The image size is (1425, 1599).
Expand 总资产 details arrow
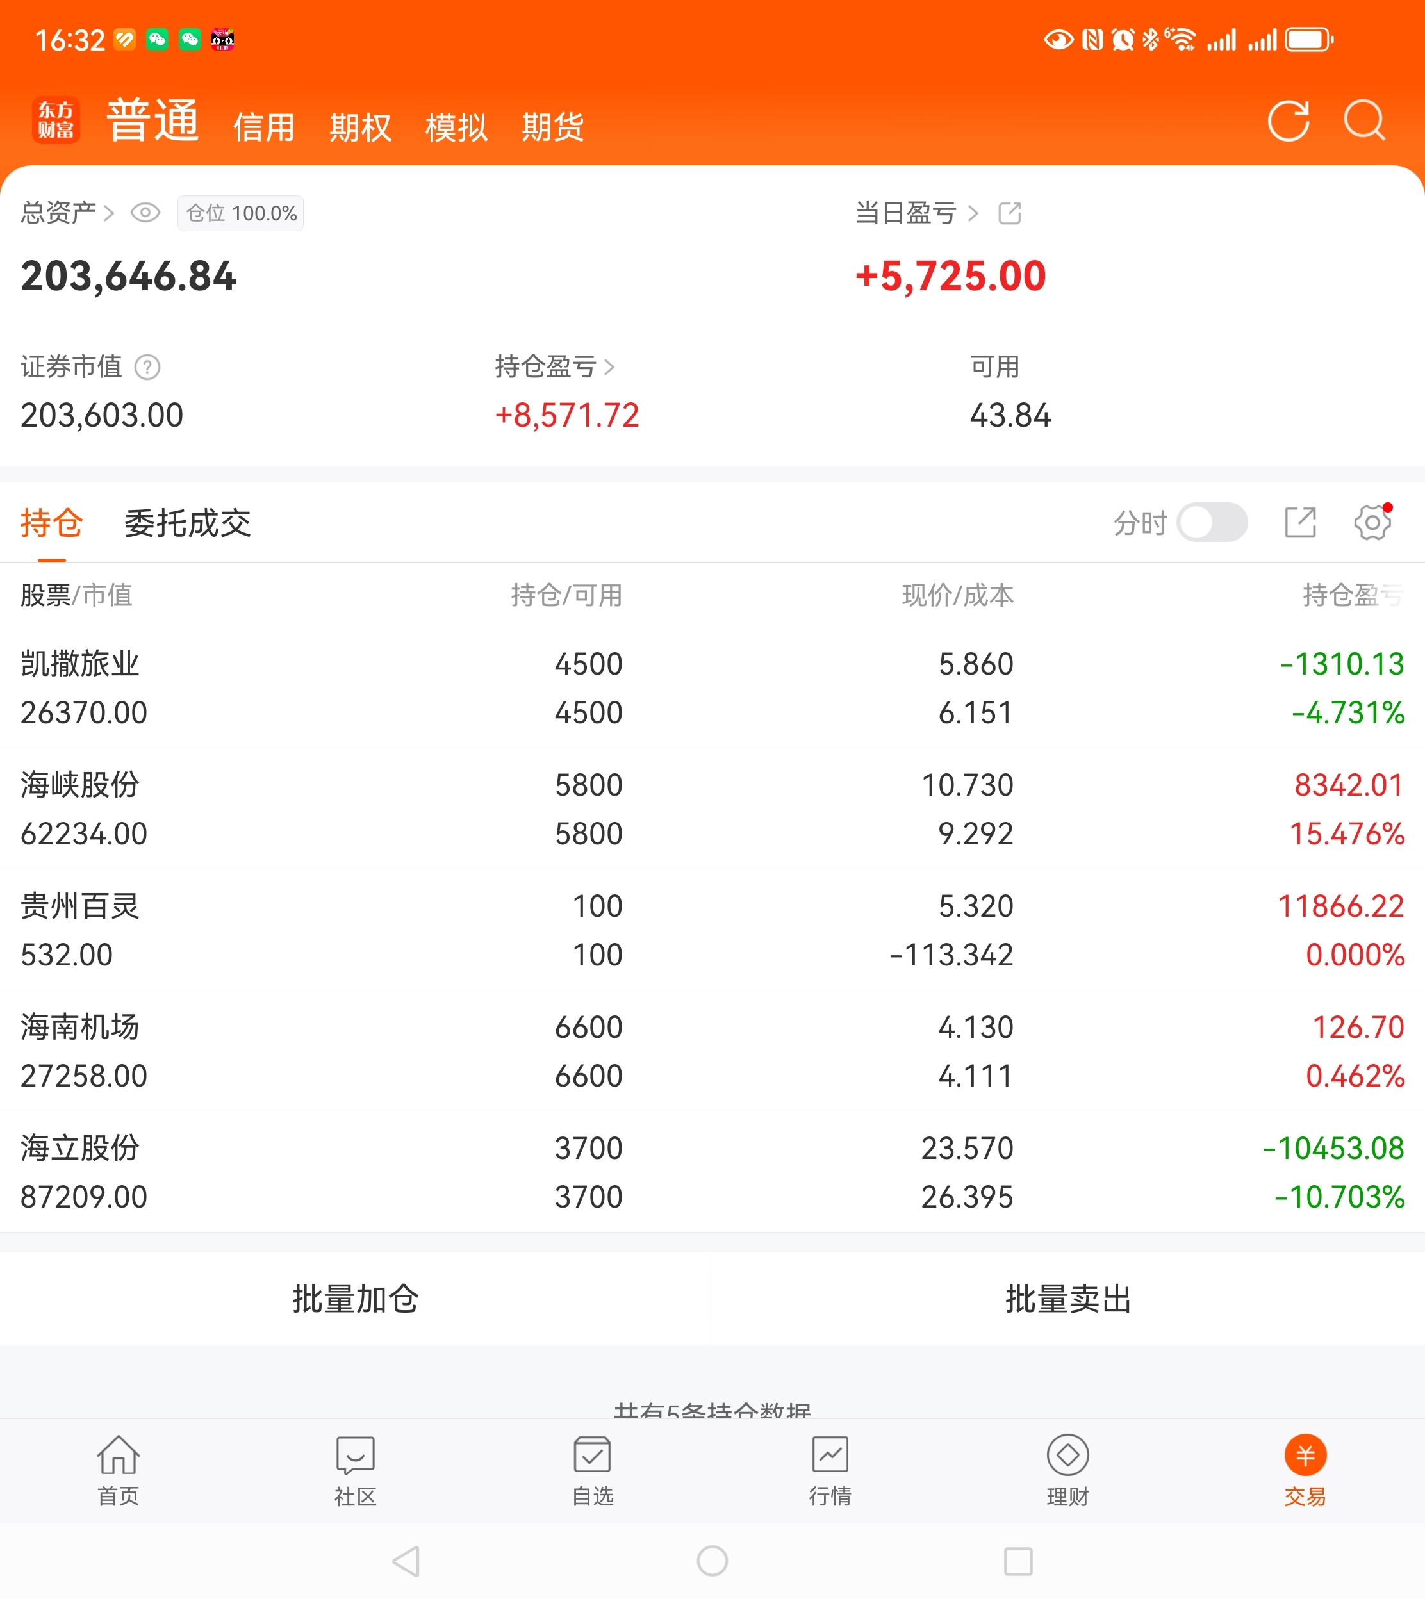tap(109, 213)
